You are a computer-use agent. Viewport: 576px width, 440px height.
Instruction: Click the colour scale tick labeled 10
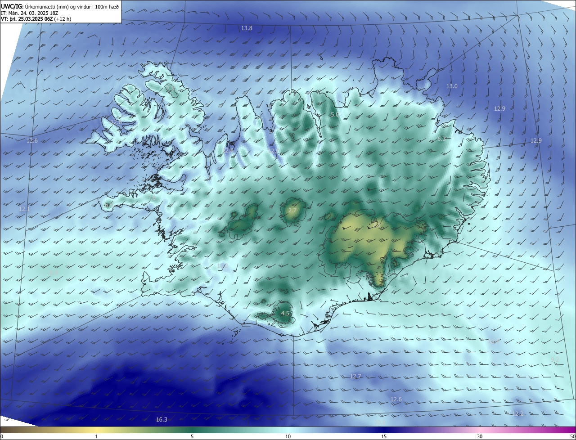288,436
